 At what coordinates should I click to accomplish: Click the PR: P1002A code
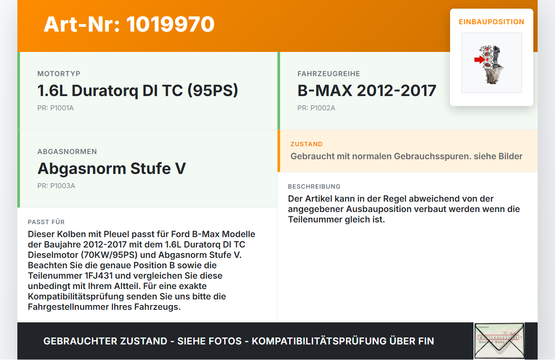(x=317, y=108)
